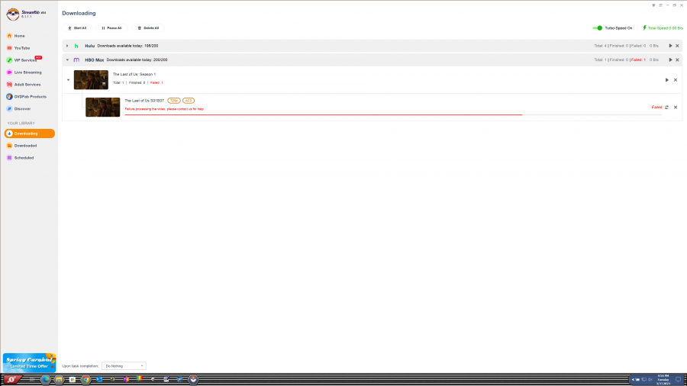
Task: Click the AC3 audio badge
Action: (x=189, y=101)
